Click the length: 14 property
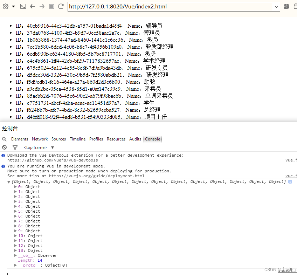Viewport: 297px width, 275px height. (30, 260)
